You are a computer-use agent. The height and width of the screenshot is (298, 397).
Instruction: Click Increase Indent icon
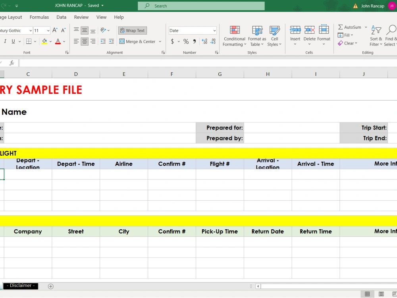point(112,41)
